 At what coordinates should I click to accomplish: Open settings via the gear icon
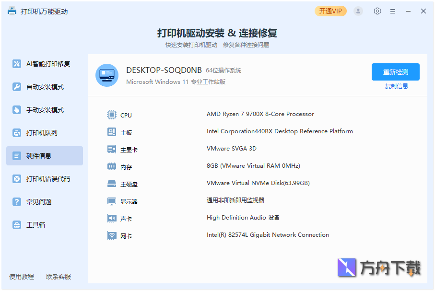377,11
